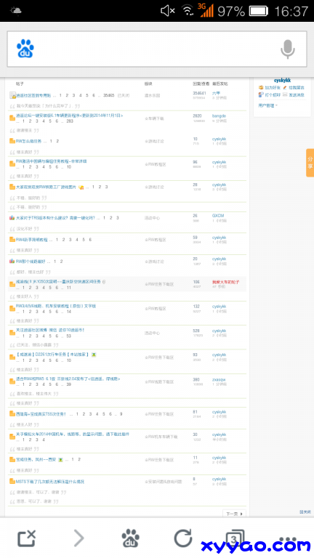The width and height of the screenshot is (314, 558).
Task: Click the 打个招呼 greet icon
Action: point(261,95)
